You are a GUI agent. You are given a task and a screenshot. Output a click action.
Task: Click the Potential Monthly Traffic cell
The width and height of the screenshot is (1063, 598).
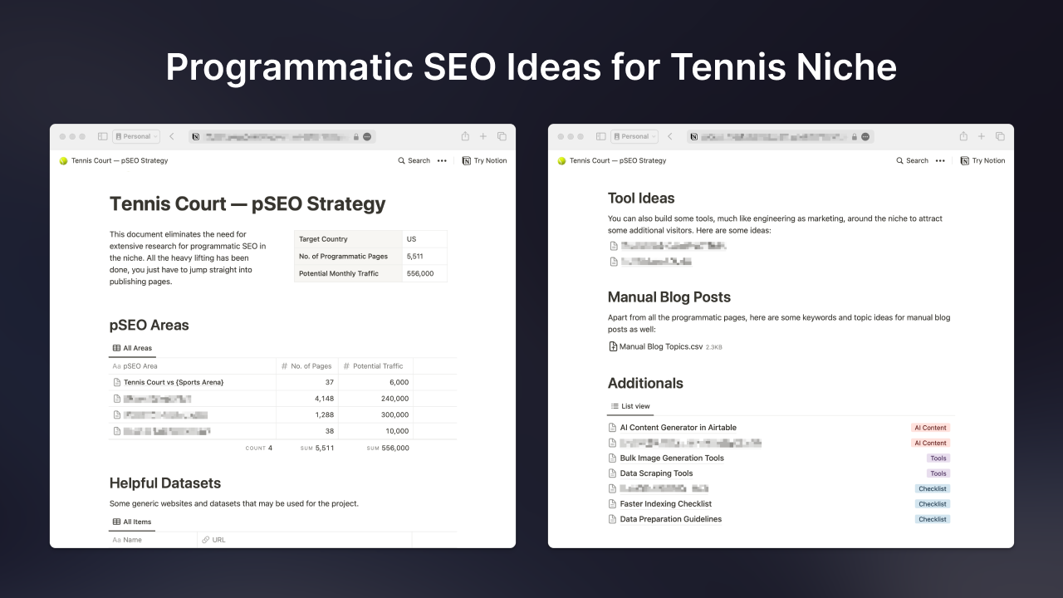coord(348,273)
